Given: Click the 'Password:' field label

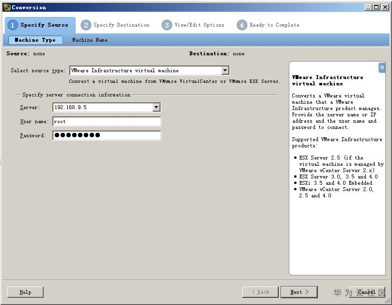Looking at the screenshot, I should coord(33,136).
